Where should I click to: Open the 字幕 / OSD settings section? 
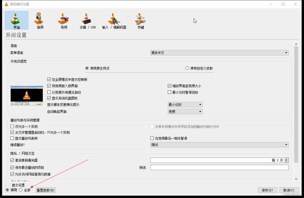[x=87, y=20]
